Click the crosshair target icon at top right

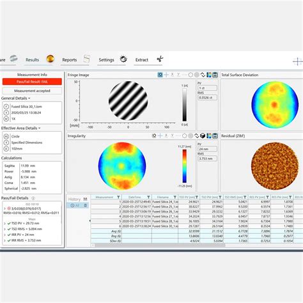tap(298, 62)
